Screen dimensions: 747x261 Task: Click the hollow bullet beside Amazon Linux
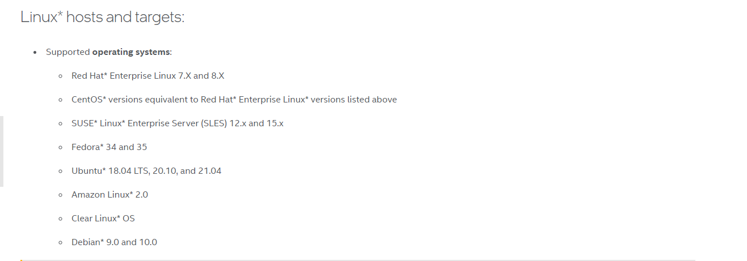tap(60, 195)
